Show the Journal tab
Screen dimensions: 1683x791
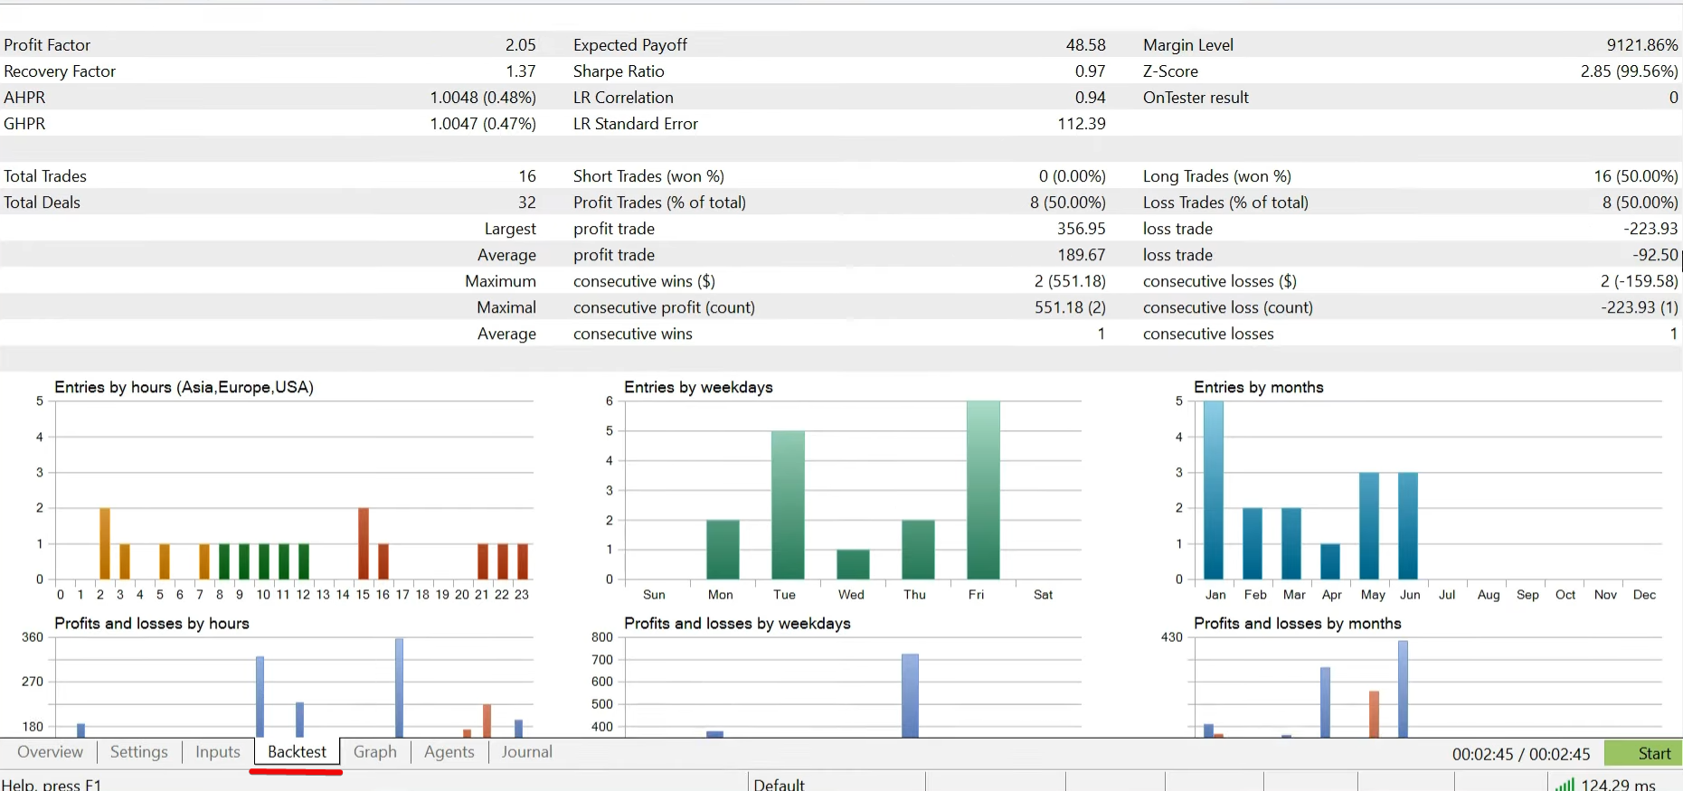point(526,752)
